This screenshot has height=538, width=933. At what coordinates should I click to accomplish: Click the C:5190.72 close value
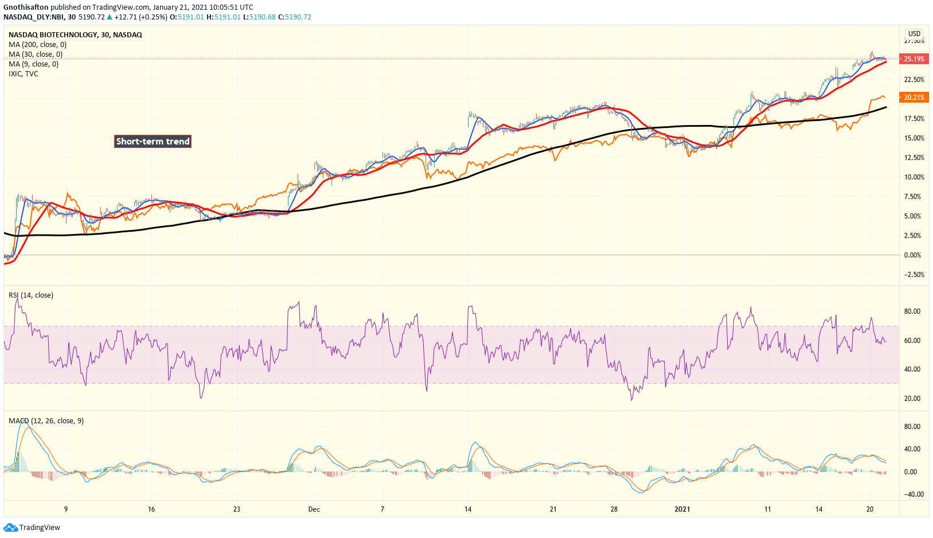coord(295,17)
